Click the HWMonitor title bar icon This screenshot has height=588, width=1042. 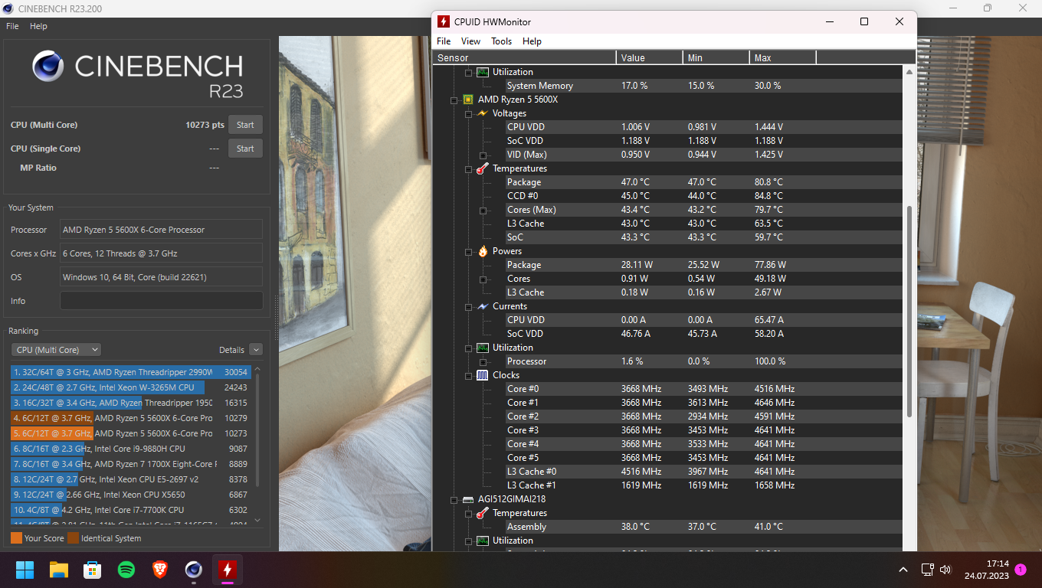tap(444, 21)
